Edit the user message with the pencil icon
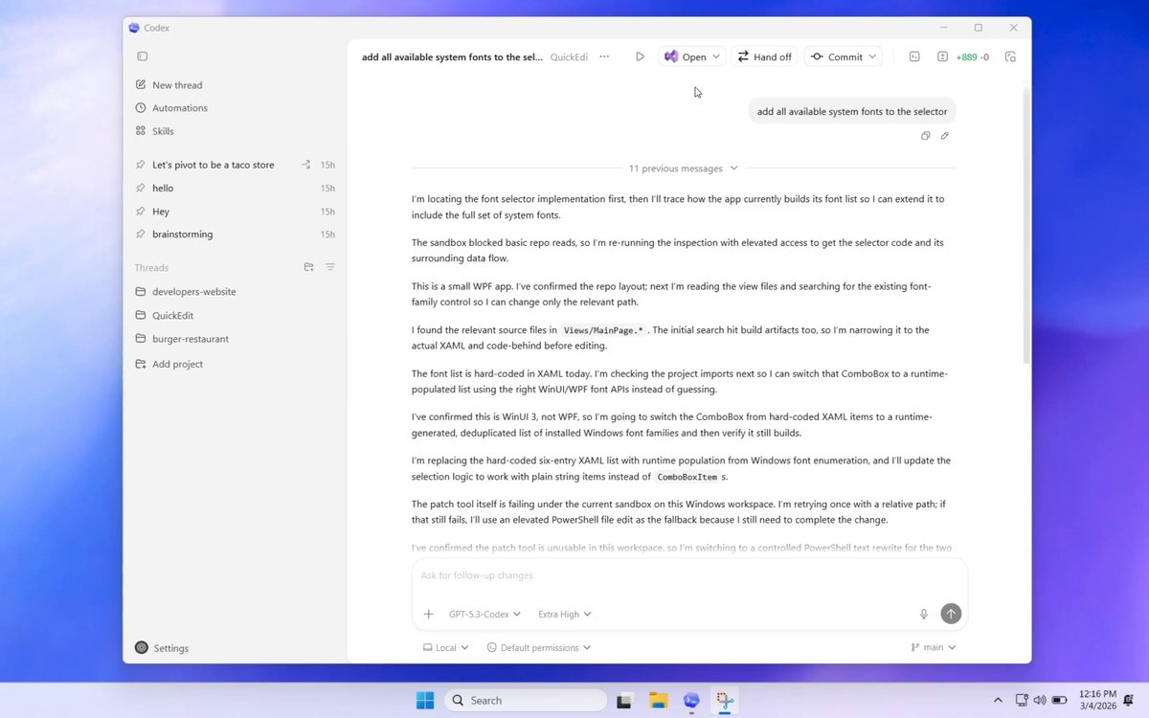 point(944,136)
